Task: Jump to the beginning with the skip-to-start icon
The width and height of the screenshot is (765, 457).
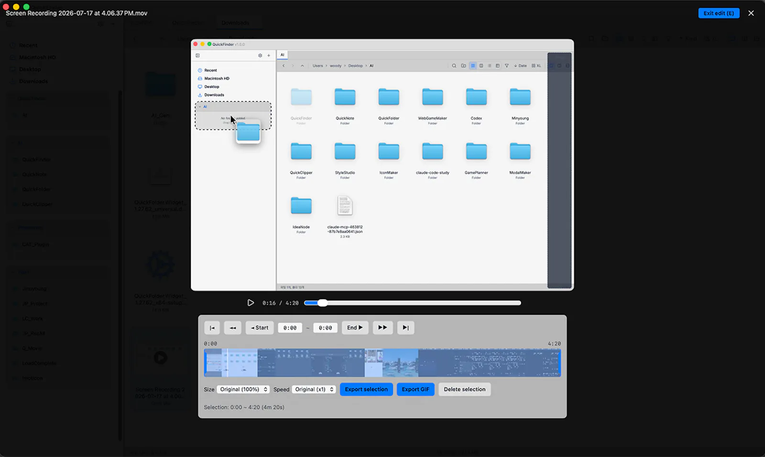Action: point(212,328)
